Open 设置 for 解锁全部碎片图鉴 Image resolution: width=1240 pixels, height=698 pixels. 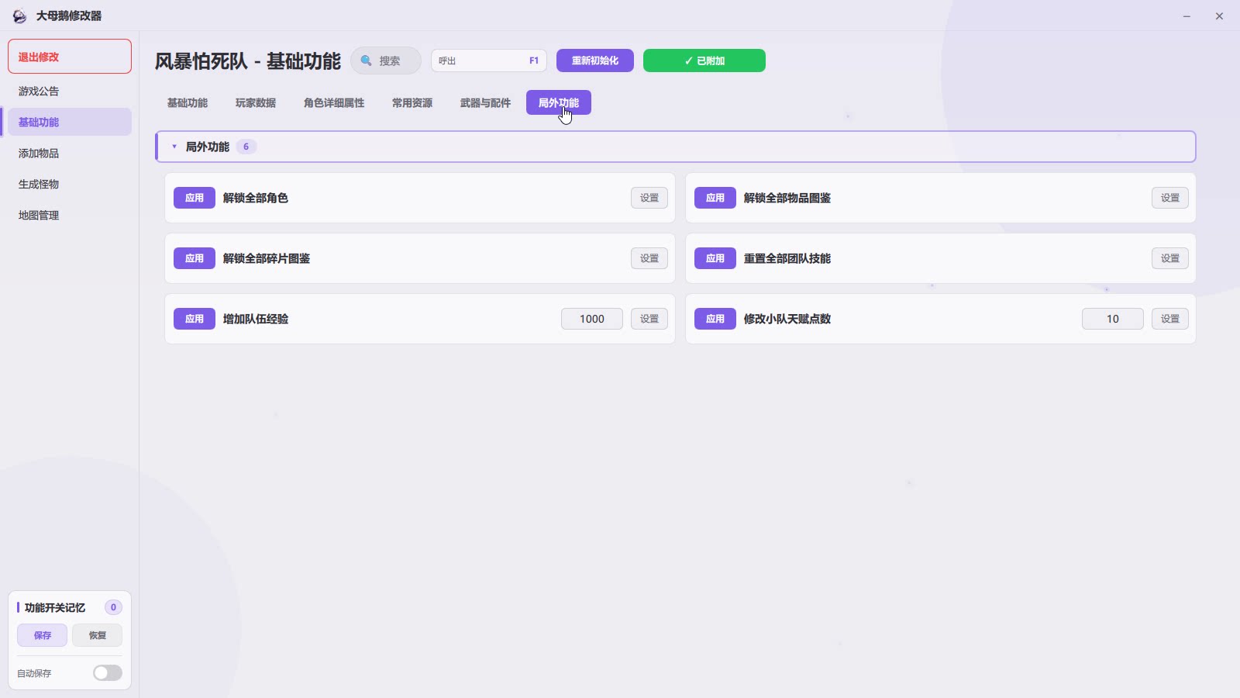click(649, 258)
